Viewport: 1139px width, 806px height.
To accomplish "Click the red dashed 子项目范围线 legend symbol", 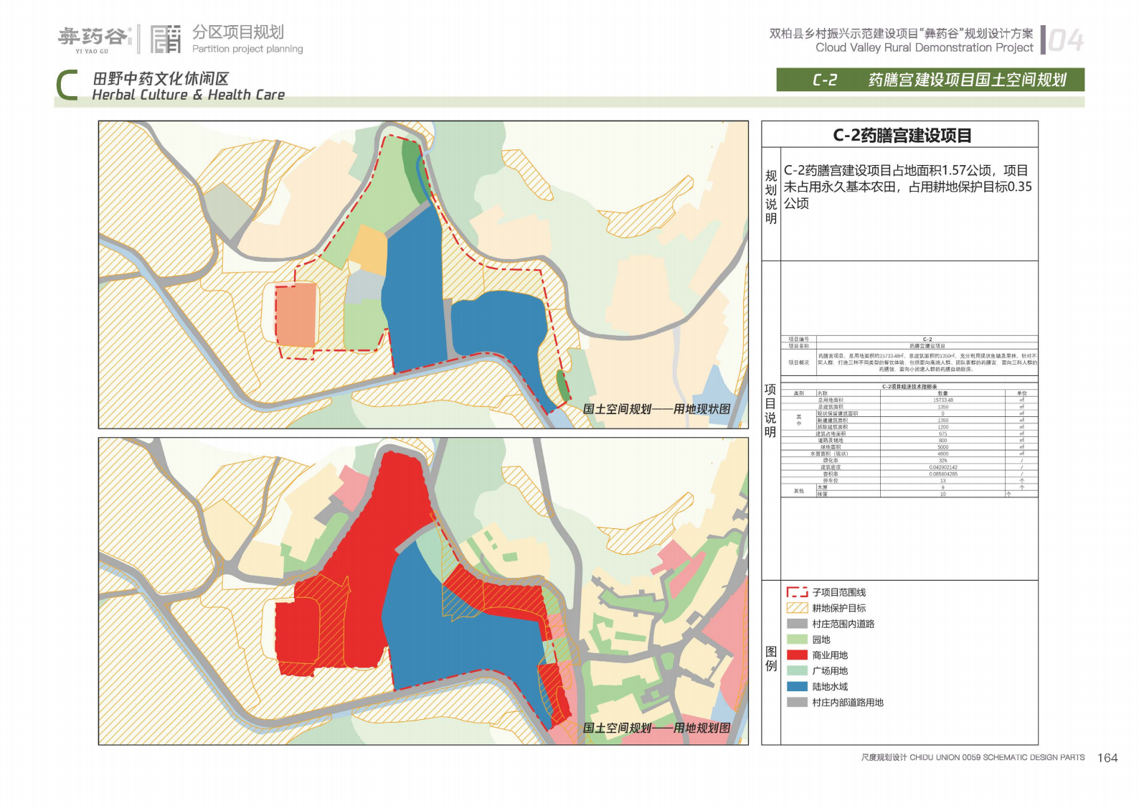I will click(797, 592).
